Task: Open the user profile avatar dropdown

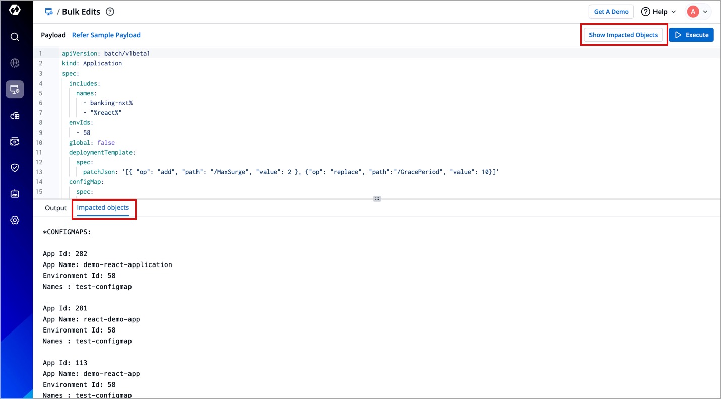Action: 698,12
